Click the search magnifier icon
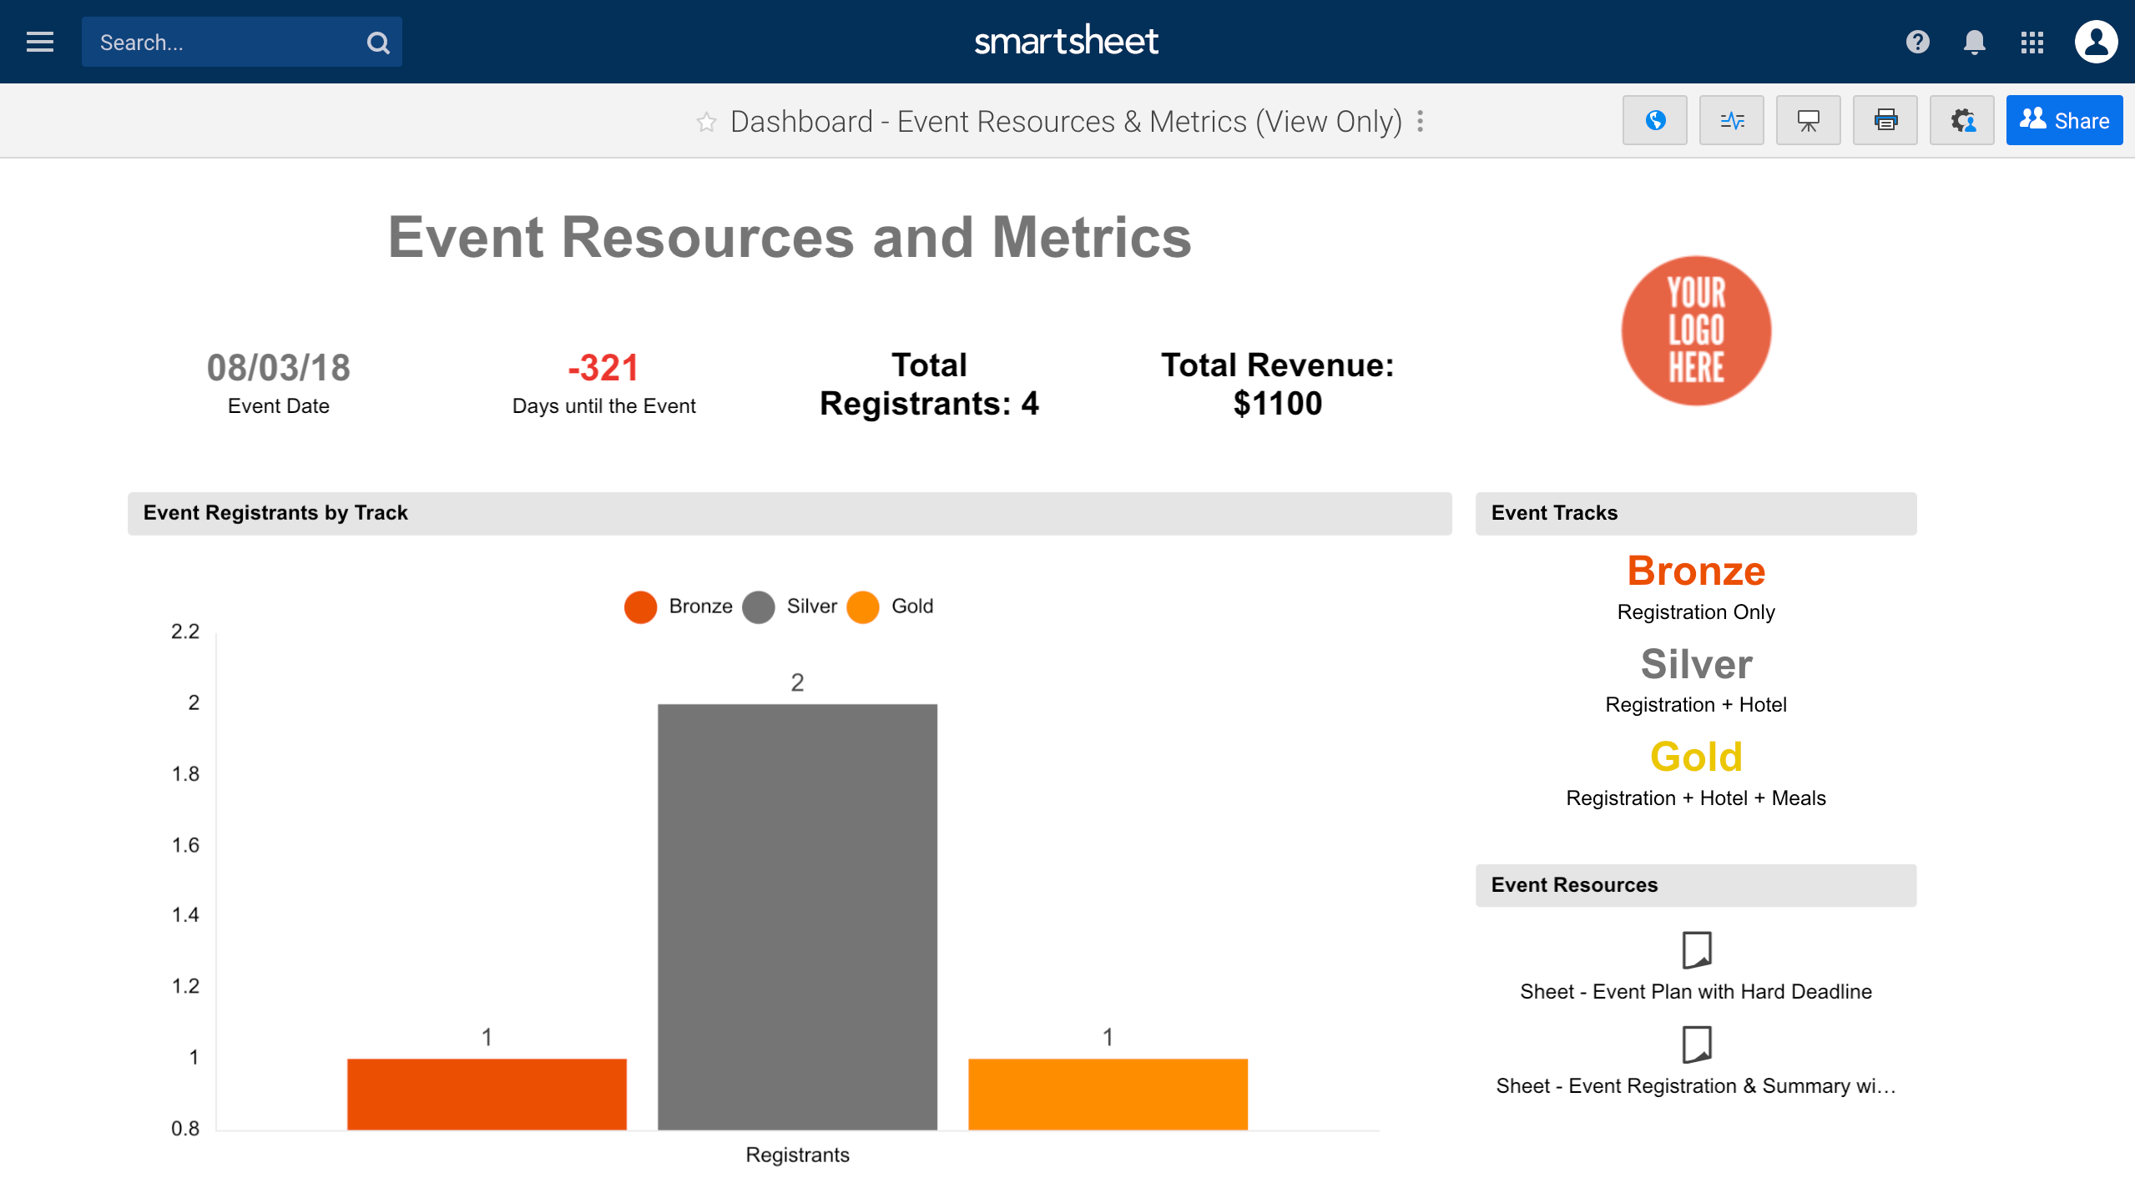Viewport: 2135px width, 1203px height. (378, 43)
